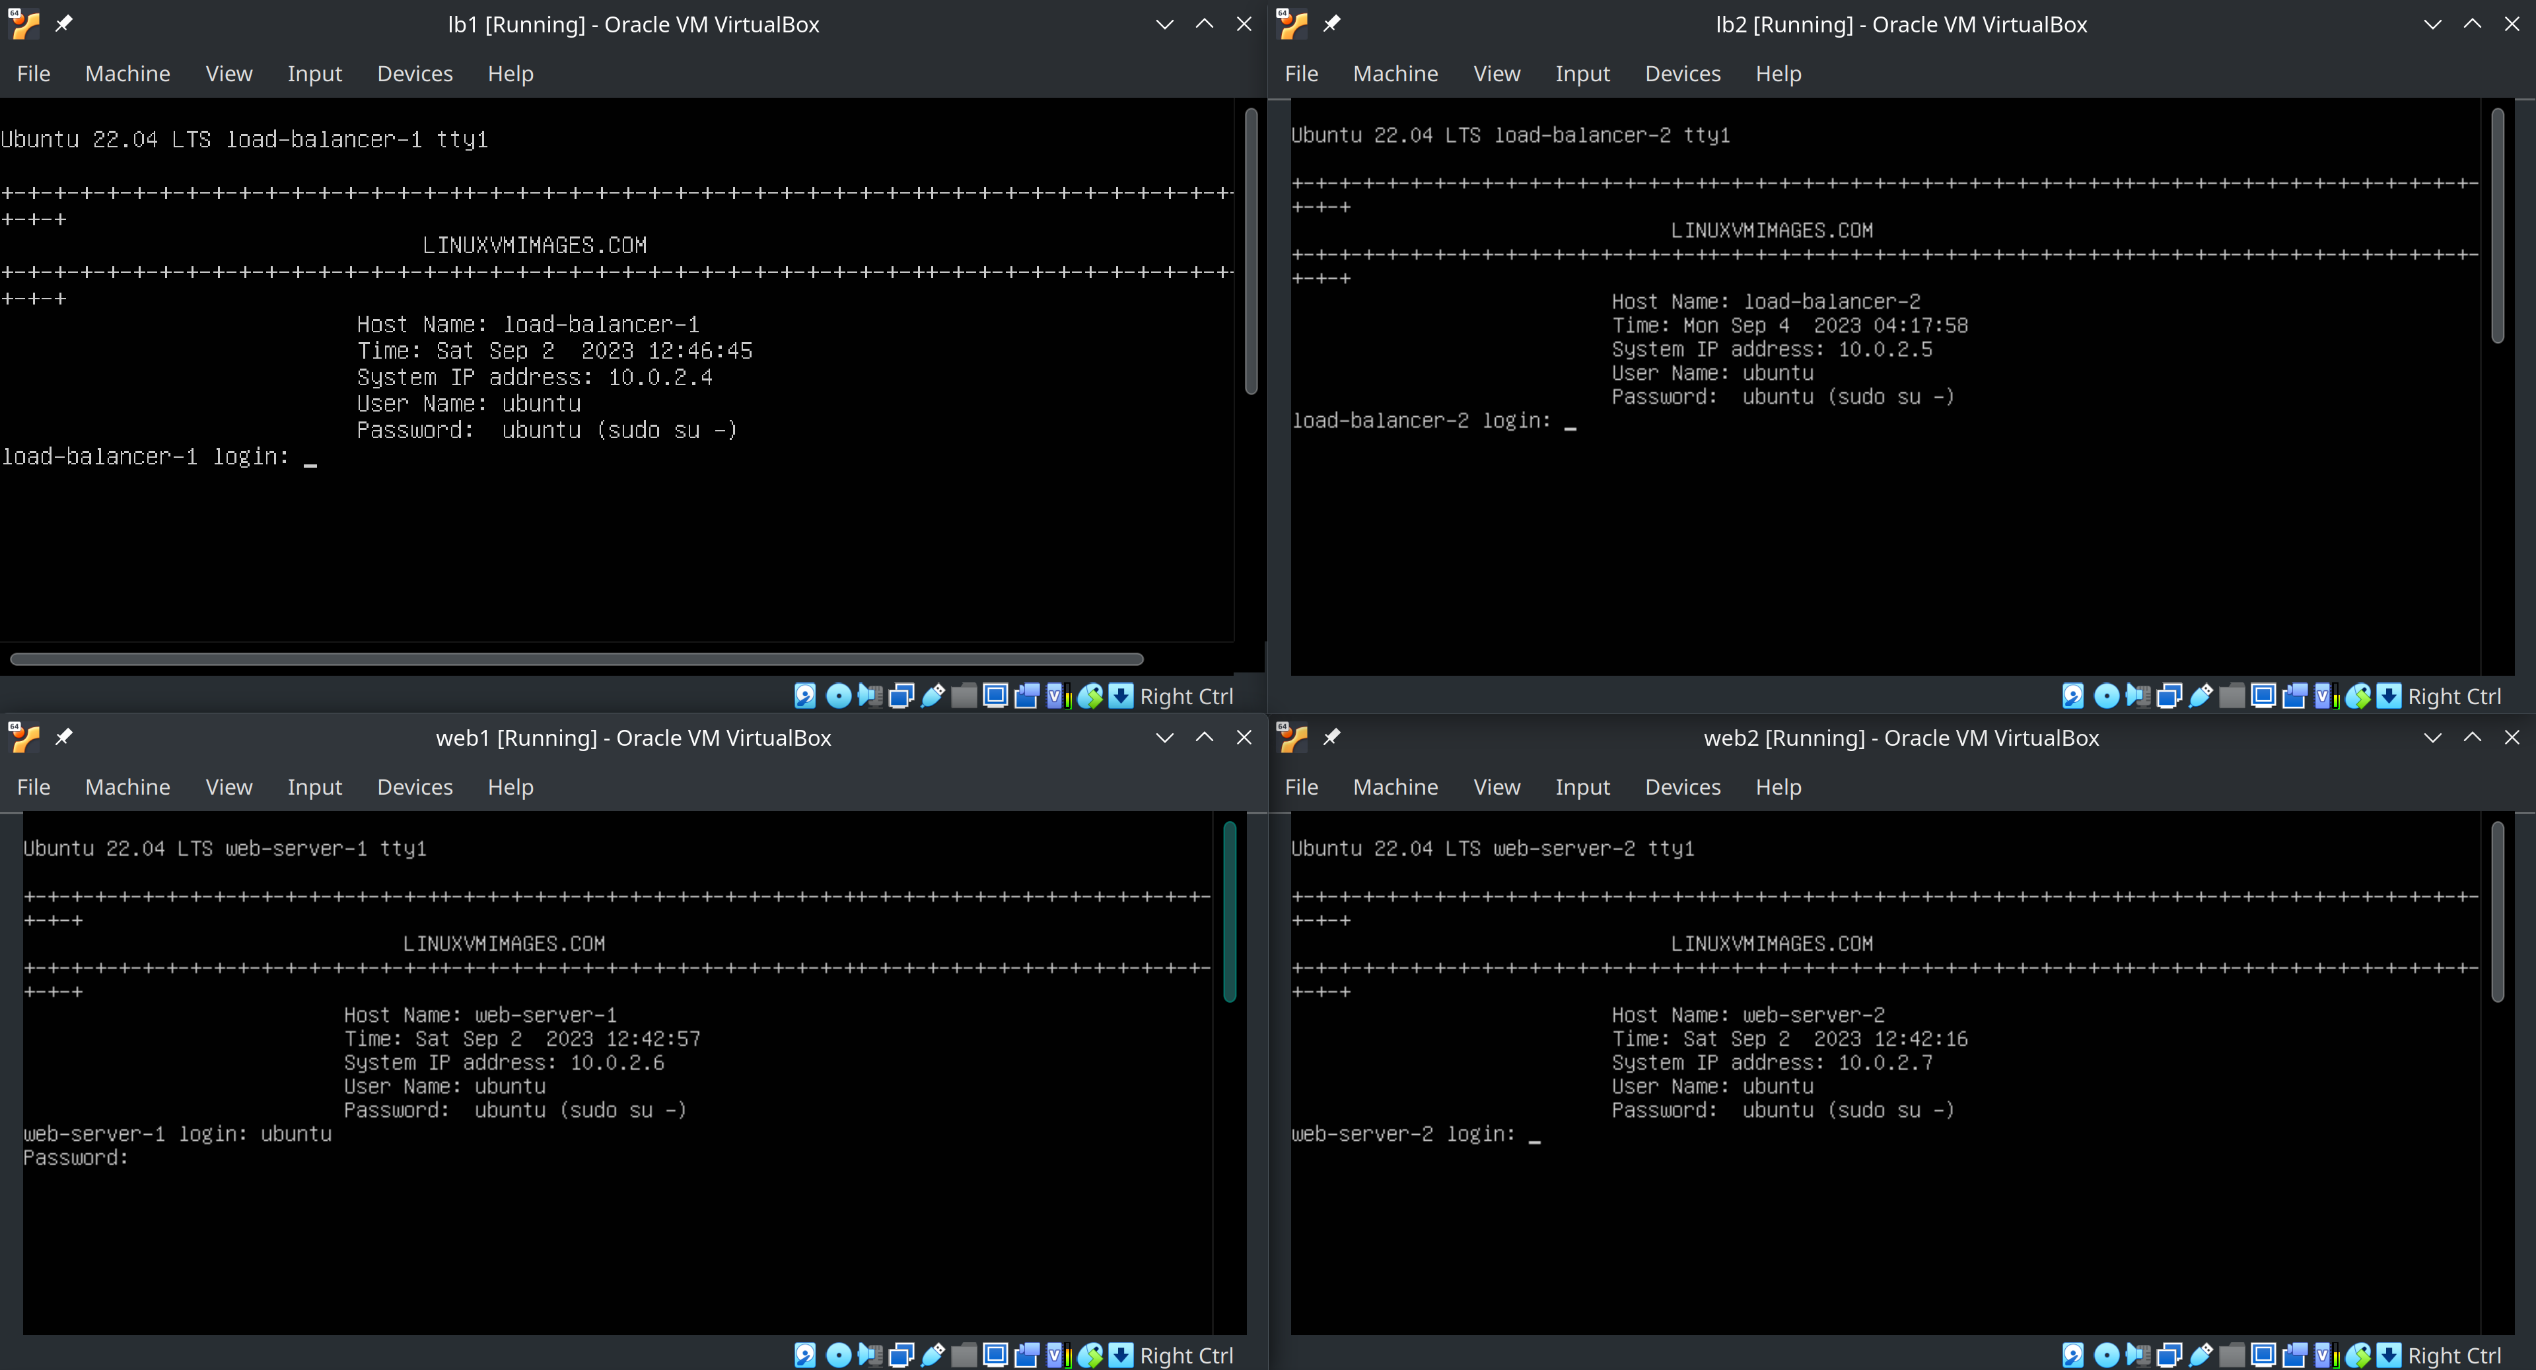The width and height of the screenshot is (2536, 1370).
Task: Click CPU virtualization indicator in web2 window
Action: [2326, 1355]
